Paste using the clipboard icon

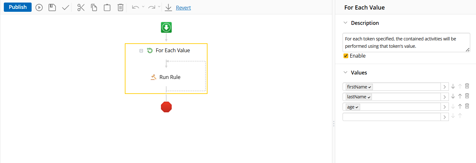(107, 8)
